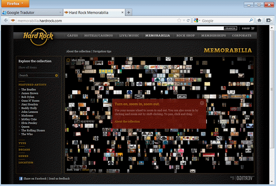
Task: Sort the collection by Artist
Action: (x=86, y=170)
